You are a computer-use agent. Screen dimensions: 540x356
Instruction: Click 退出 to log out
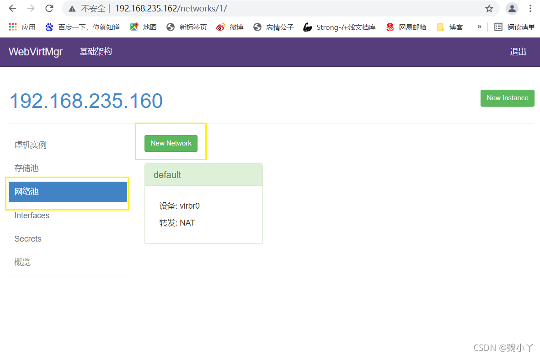point(518,52)
